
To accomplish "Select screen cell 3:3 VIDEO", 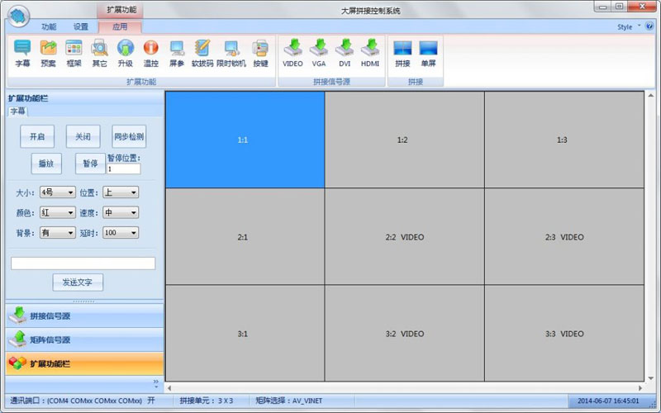I will tap(564, 334).
